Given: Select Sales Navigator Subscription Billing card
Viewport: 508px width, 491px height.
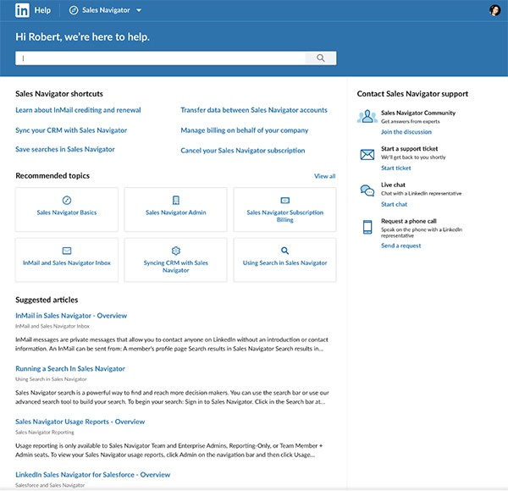Looking at the screenshot, I should pyautogui.click(x=284, y=208).
